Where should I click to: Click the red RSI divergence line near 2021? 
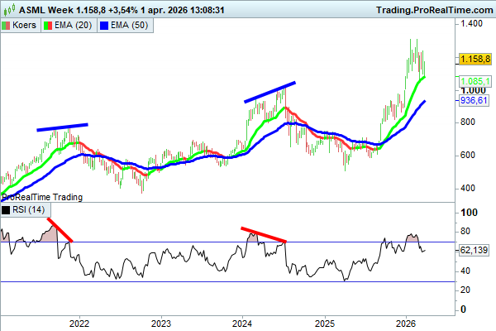coord(60,230)
